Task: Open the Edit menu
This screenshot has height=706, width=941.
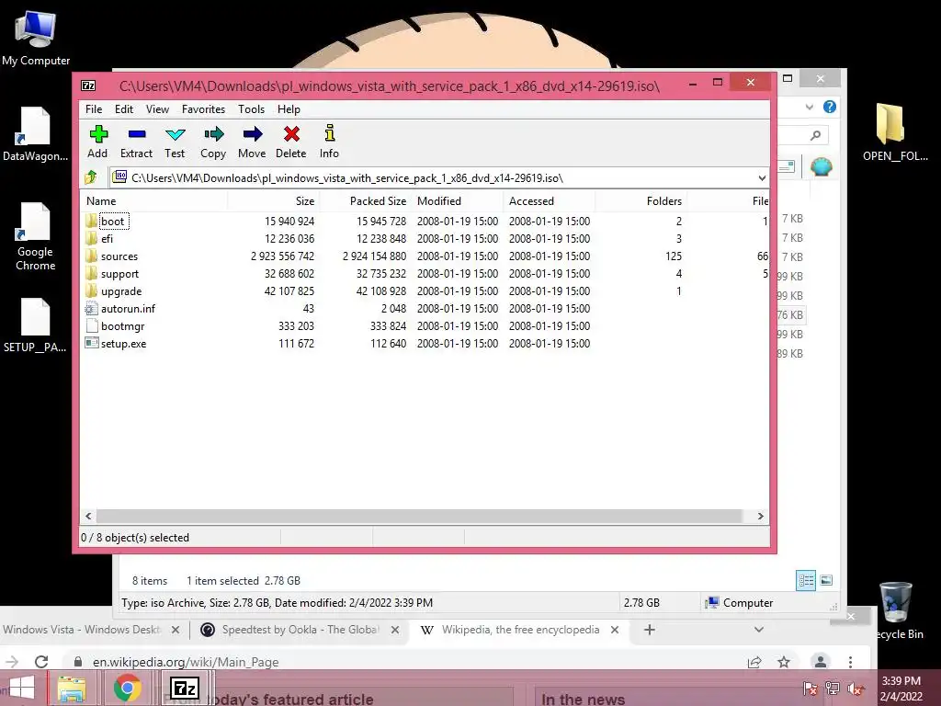Action: 124,109
